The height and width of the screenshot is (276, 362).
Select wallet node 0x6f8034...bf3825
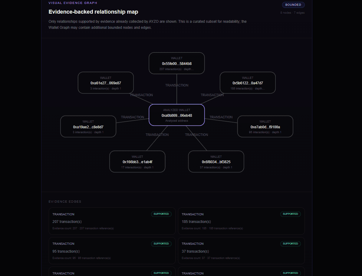click(216, 161)
